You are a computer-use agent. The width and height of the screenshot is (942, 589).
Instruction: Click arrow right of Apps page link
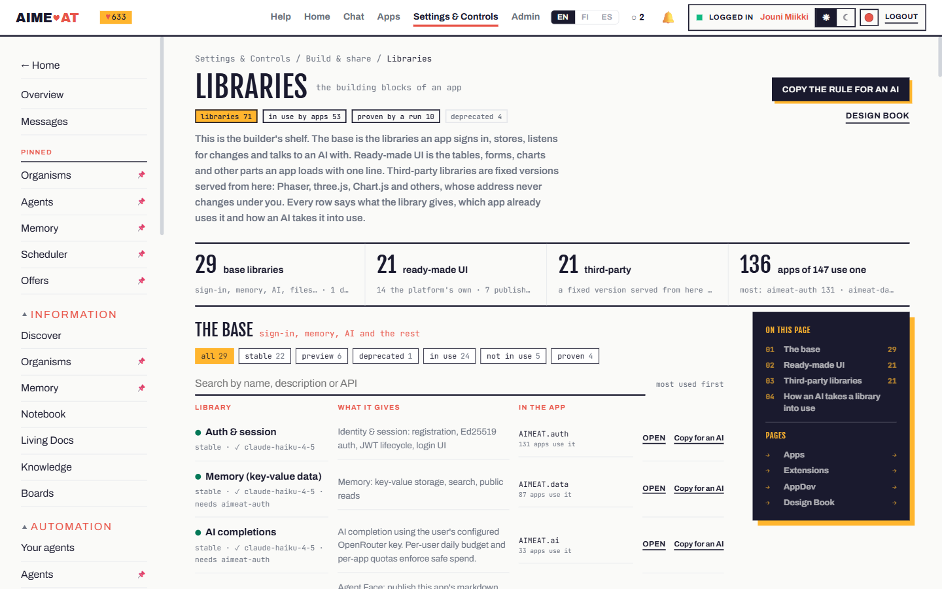(x=894, y=455)
